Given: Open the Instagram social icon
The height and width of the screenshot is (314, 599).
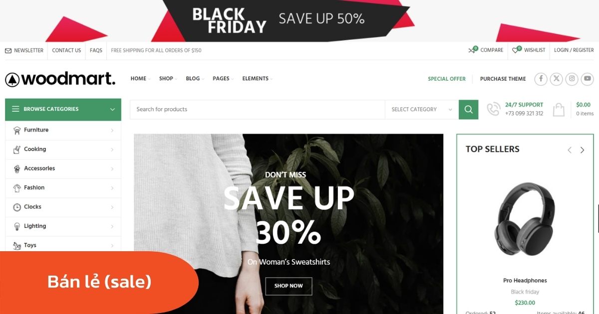Looking at the screenshot, I should (572, 79).
